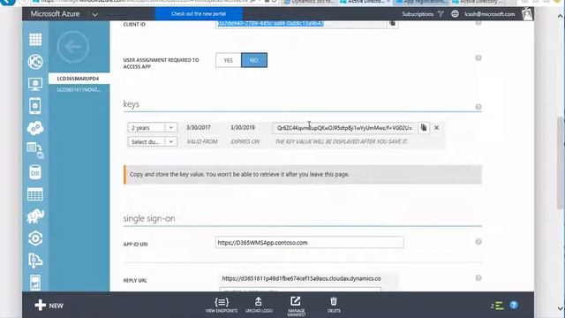
Task: Open the notifications list icon in bottom bar
Action: 497,306
